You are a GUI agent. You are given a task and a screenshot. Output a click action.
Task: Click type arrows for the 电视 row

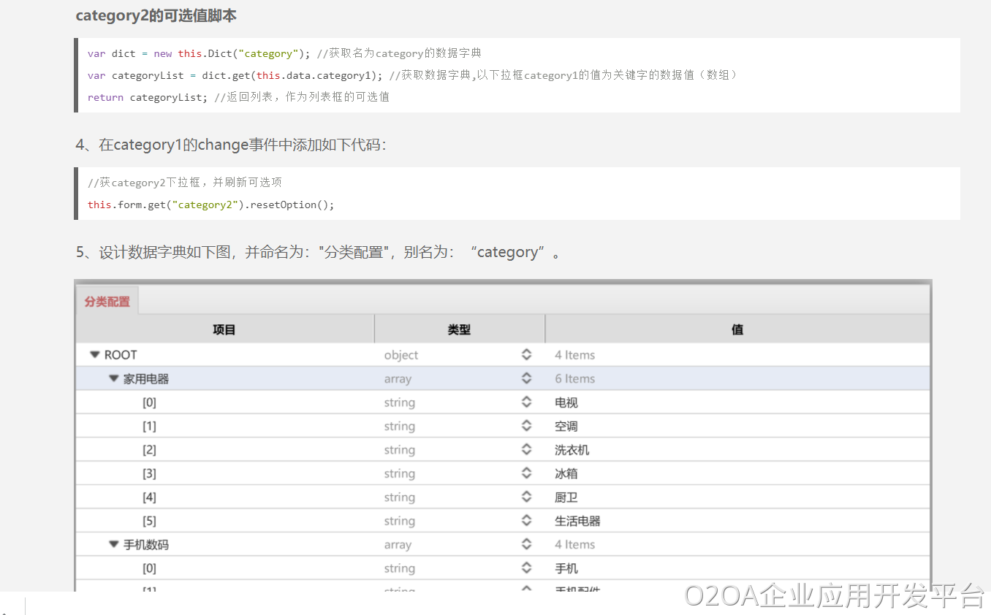pyautogui.click(x=526, y=402)
